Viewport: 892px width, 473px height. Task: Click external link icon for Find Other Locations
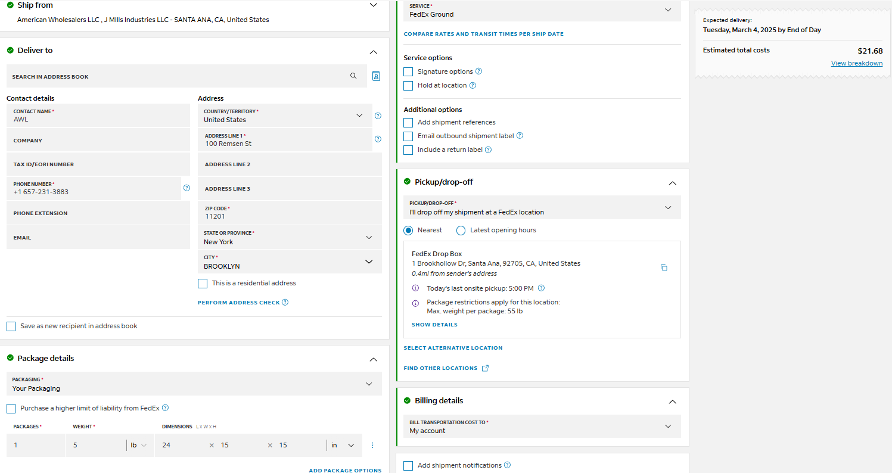485,368
